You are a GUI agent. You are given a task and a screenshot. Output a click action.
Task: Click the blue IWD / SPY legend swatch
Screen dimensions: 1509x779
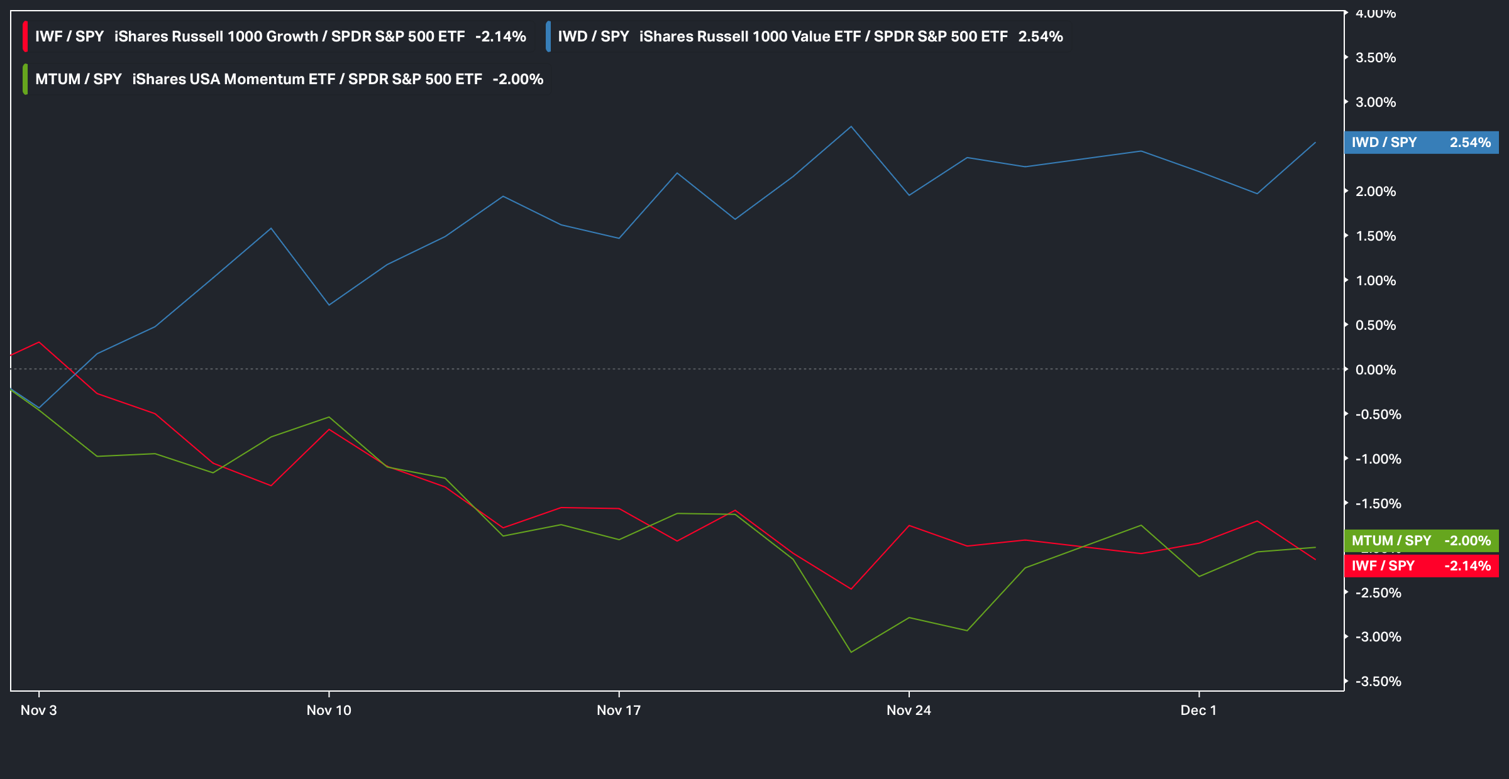548,36
